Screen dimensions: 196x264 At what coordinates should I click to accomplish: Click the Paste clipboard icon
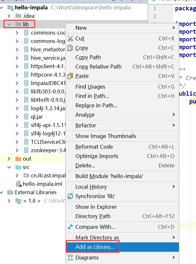70,76
